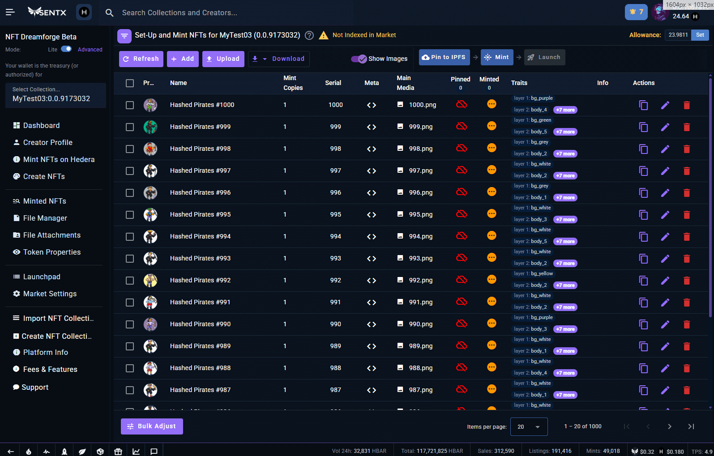Click the delete icon for Hashed Pirates #1000
The height and width of the screenshot is (456, 714).
[x=686, y=105]
